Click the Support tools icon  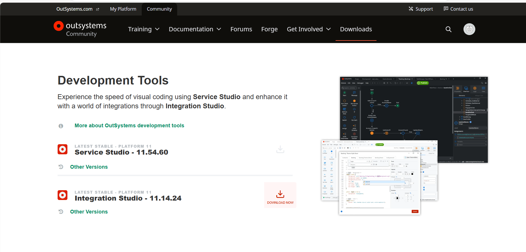coord(411,9)
